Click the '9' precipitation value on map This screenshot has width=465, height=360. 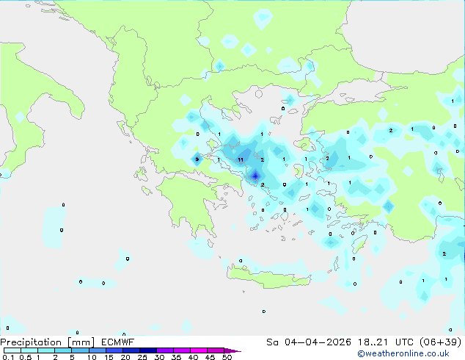[197, 159]
